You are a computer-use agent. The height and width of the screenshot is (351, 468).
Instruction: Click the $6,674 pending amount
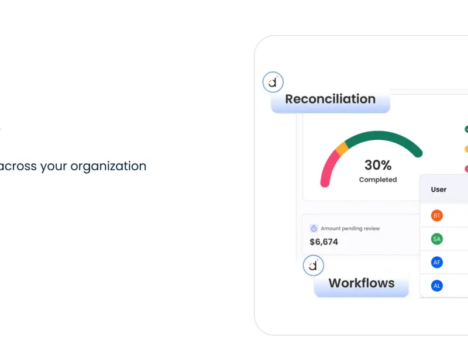(324, 242)
